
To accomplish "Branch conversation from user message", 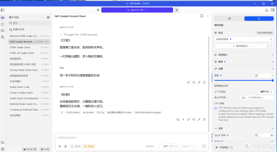I will point(189,83).
